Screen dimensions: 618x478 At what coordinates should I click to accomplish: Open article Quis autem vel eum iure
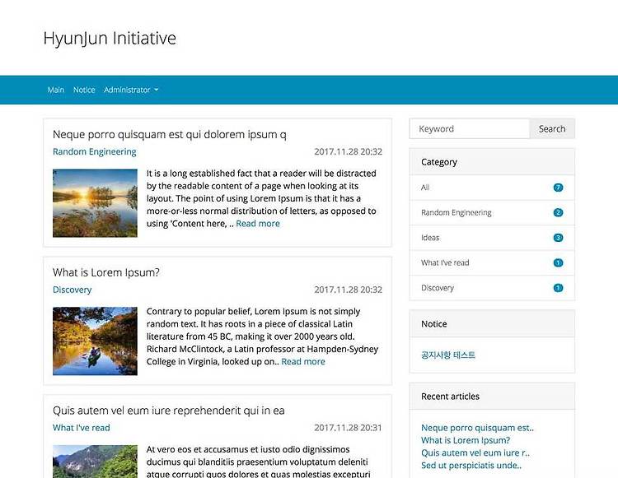pyautogui.click(x=169, y=411)
